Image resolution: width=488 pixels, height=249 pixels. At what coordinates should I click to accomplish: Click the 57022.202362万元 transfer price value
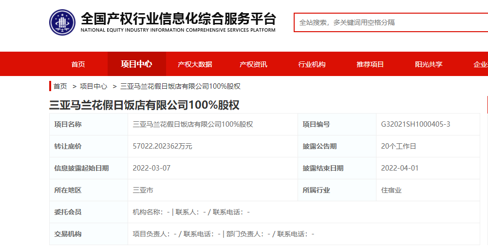point(162,146)
